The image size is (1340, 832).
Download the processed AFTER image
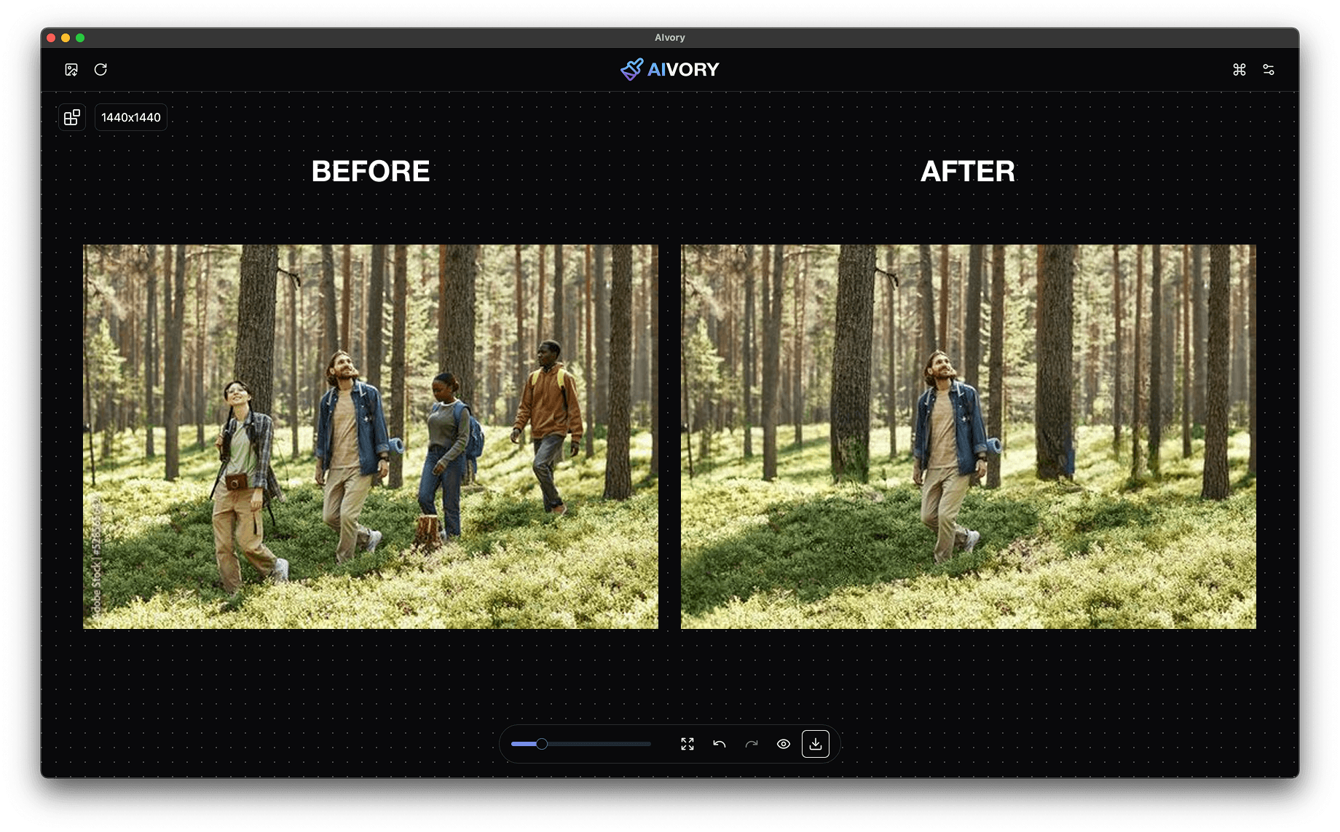click(816, 744)
